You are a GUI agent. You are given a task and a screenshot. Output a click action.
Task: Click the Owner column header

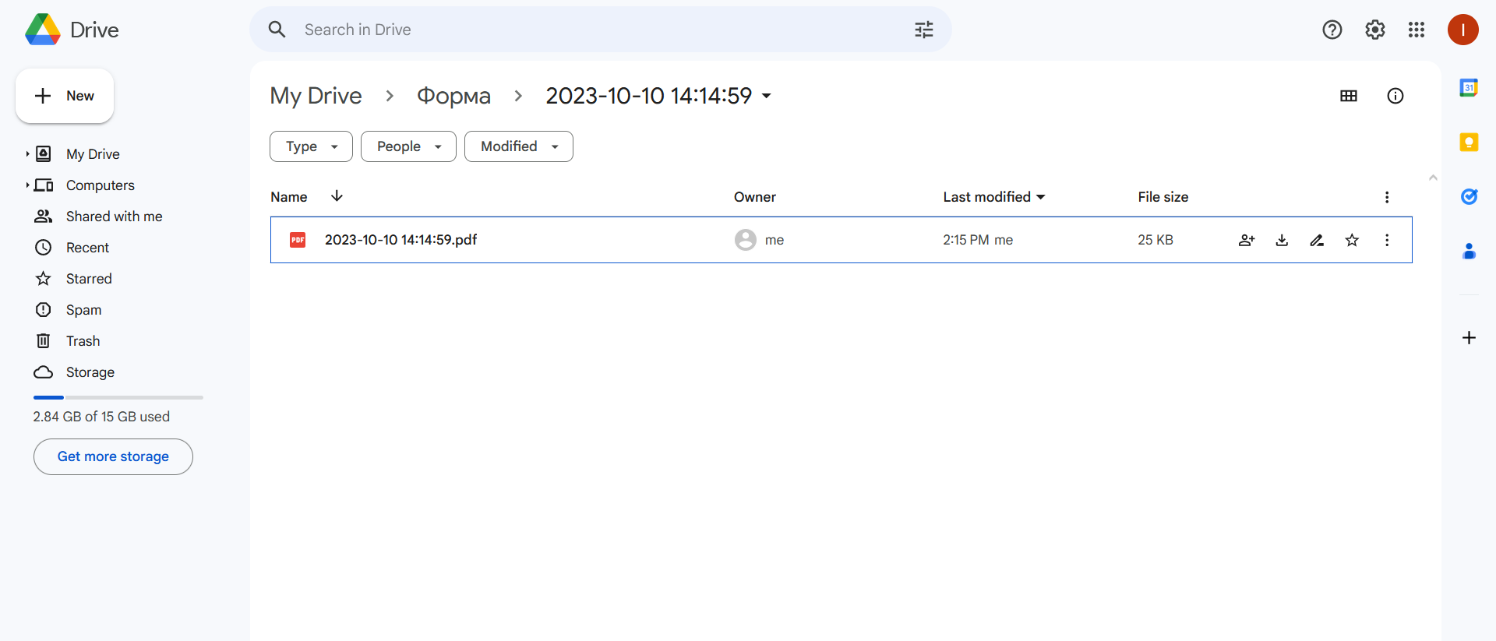click(x=754, y=197)
